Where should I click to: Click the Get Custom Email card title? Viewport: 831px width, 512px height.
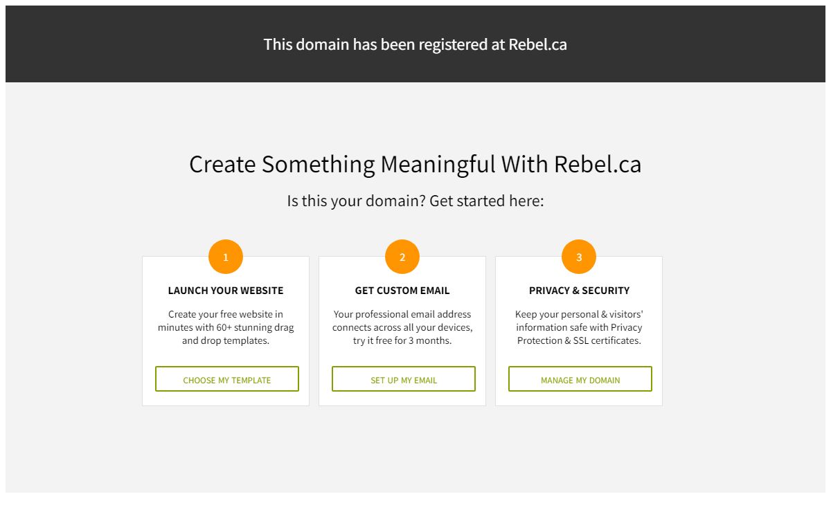pyautogui.click(x=402, y=291)
